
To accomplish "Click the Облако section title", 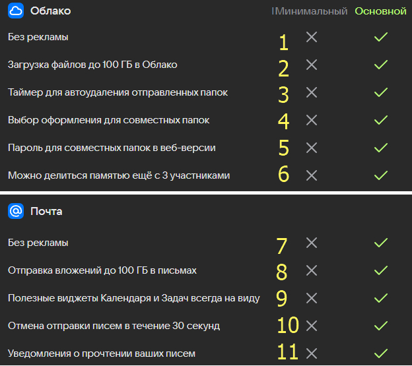I will 50,11.
